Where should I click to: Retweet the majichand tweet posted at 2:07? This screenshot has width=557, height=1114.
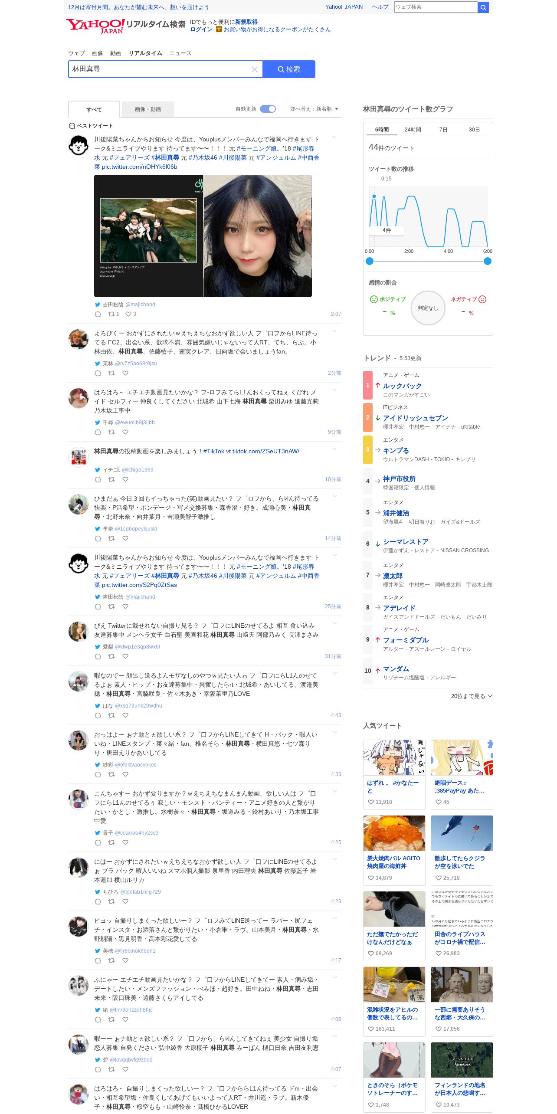(111, 314)
